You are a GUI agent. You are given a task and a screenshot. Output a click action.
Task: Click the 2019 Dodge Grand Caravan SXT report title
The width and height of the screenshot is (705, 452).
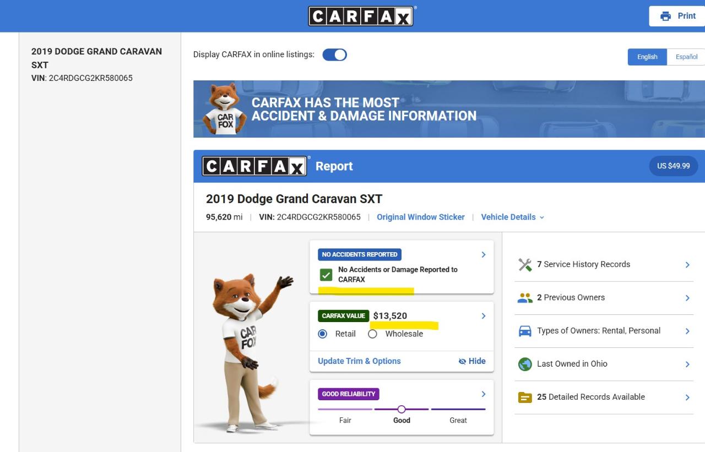(x=294, y=199)
